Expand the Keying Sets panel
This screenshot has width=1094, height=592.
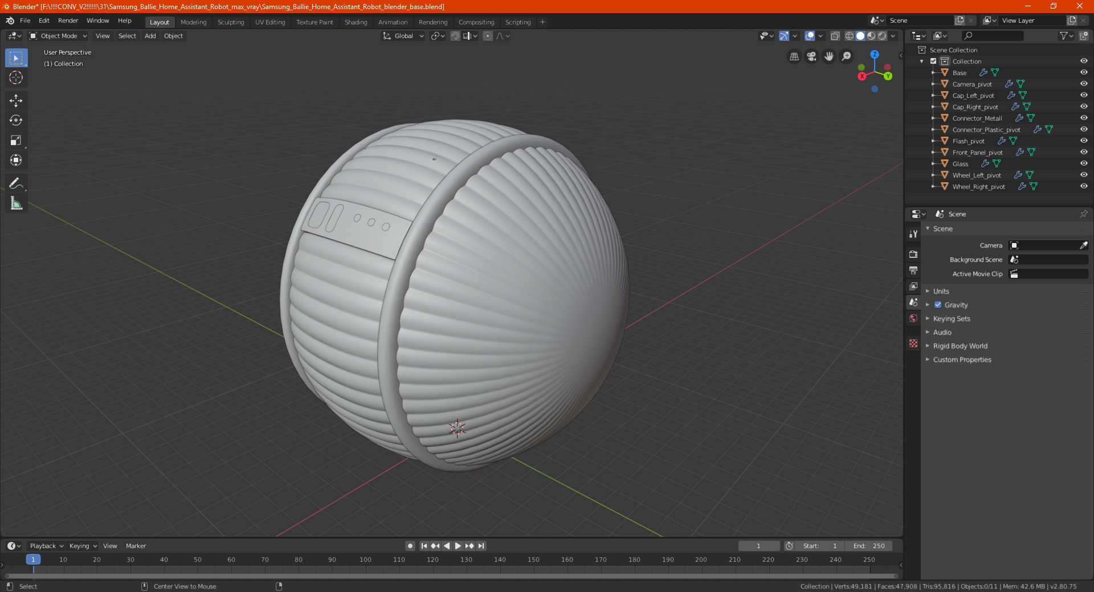pyautogui.click(x=952, y=318)
